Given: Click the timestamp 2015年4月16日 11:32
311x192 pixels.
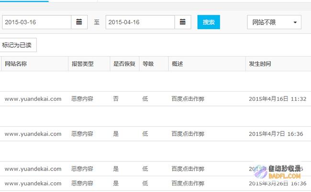Looking at the screenshot, I should (x=278, y=99).
